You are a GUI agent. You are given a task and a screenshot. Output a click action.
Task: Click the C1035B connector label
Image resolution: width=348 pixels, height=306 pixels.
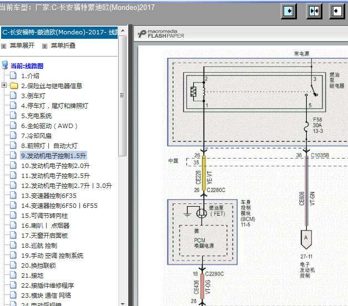click(x=320, y=155)
